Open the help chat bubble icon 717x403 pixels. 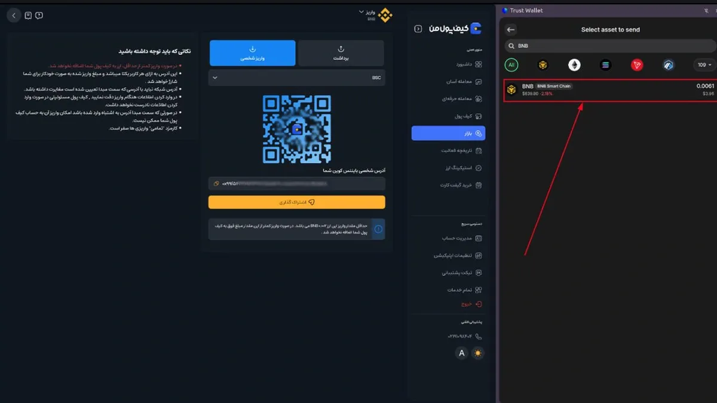pyautogui.click(x=39, y=16)
